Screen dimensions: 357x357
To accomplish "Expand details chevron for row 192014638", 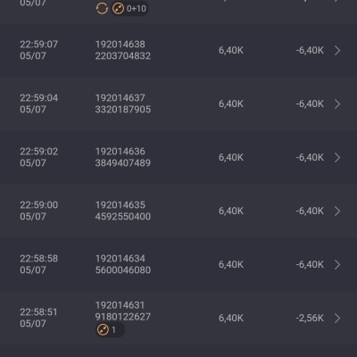I will [337, 50].
